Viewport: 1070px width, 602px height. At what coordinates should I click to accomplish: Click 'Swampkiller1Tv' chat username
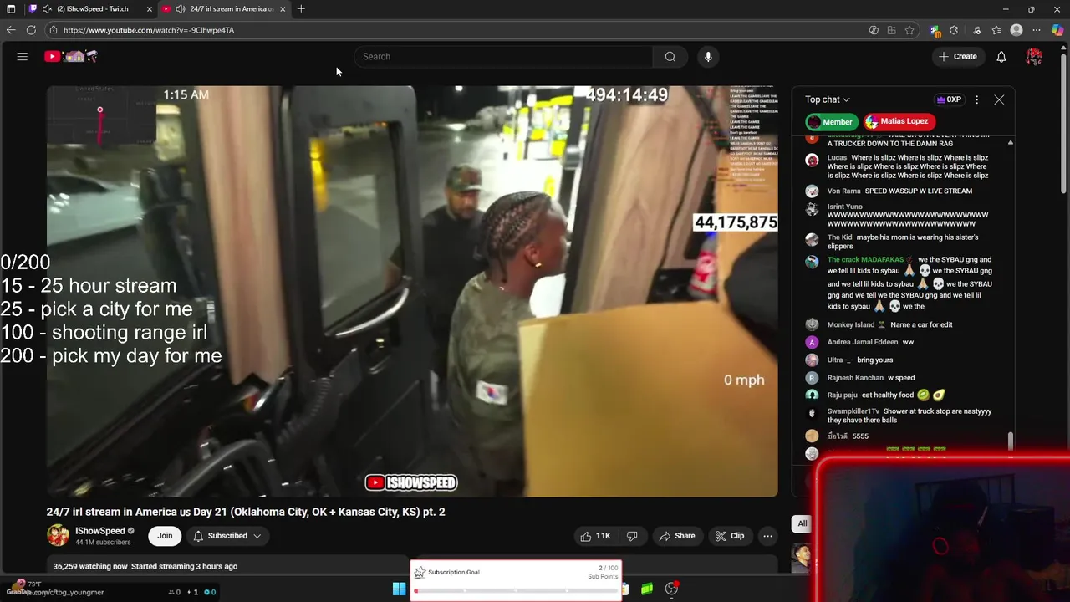853,411
